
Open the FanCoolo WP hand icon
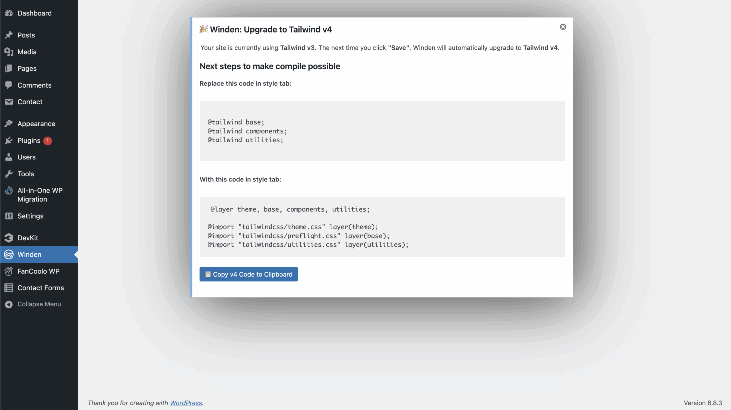(x=9, y=271)
